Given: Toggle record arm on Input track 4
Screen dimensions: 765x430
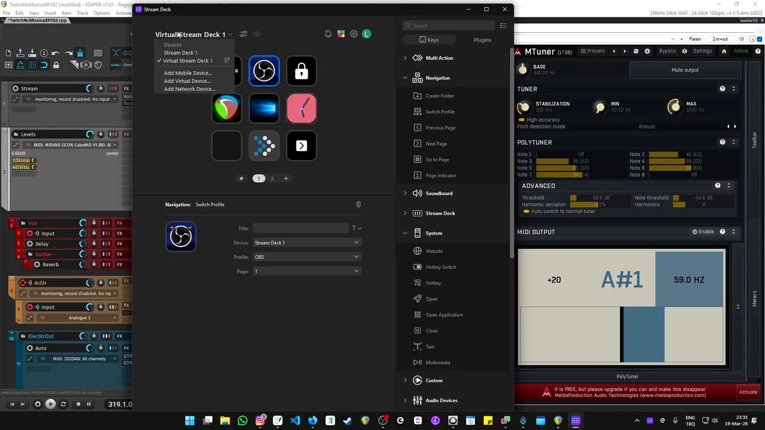Looking at the screenshot, I should [29, 234].
